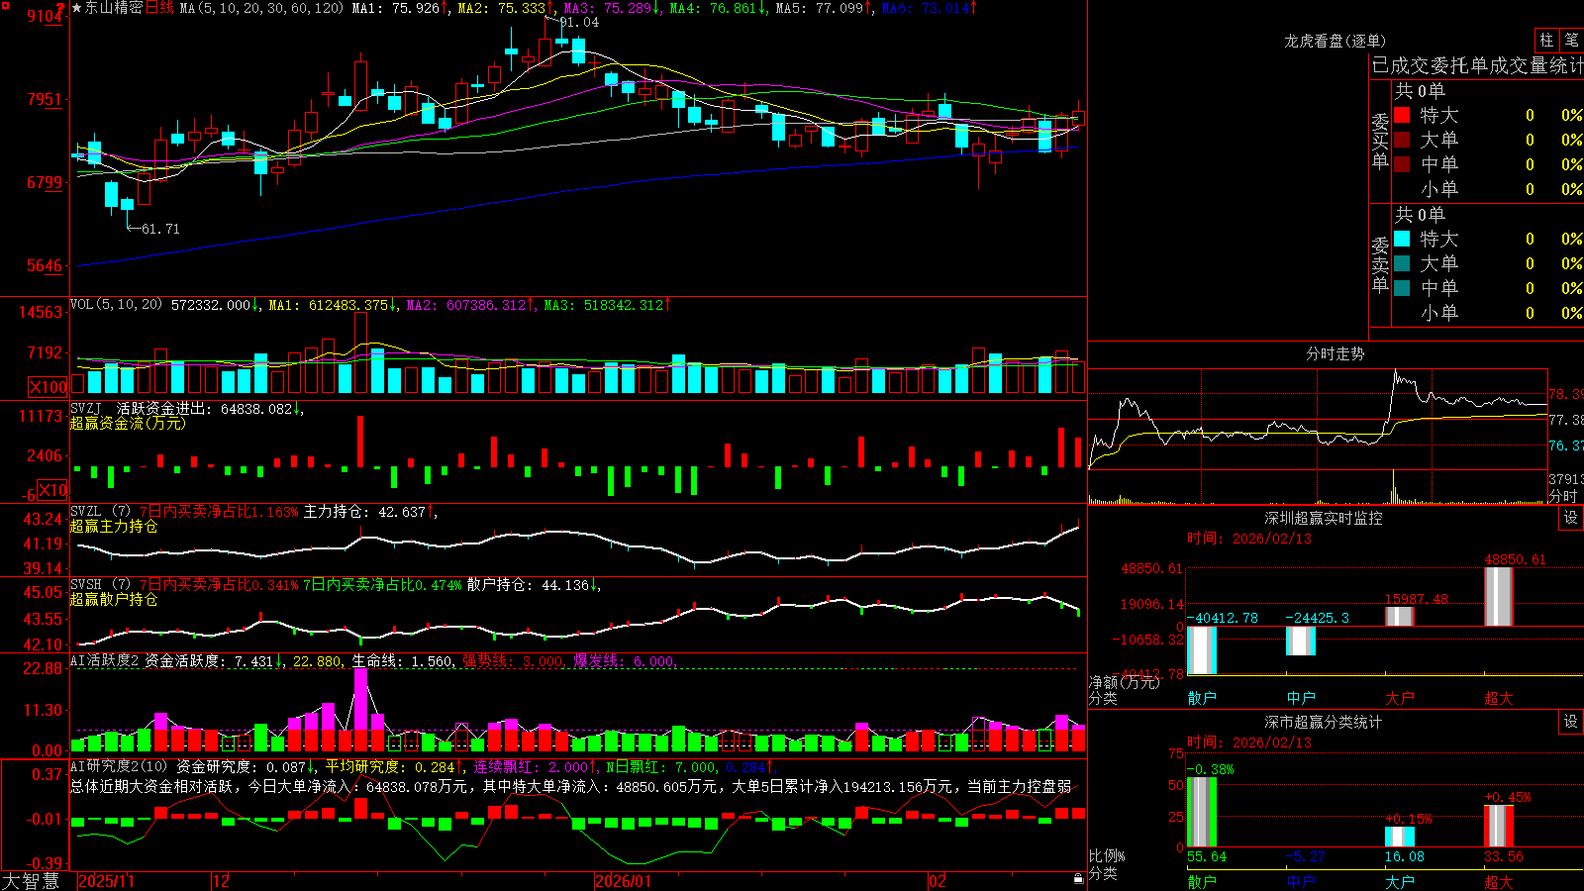Select the 东山精密 stock name label

pos(114,8)
